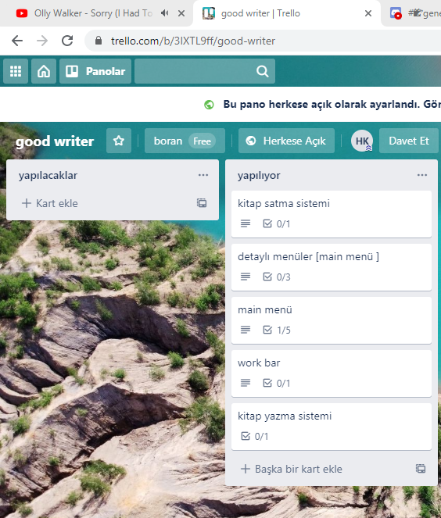Click the Bu pano herkese açık notice text
Image resolution: width=441 pixels, height=518 pixels.
[332, 104]
